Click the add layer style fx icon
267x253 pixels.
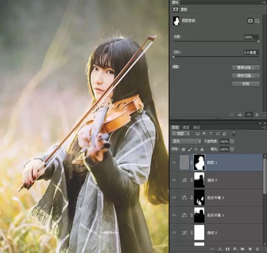(x=221, y=249)
